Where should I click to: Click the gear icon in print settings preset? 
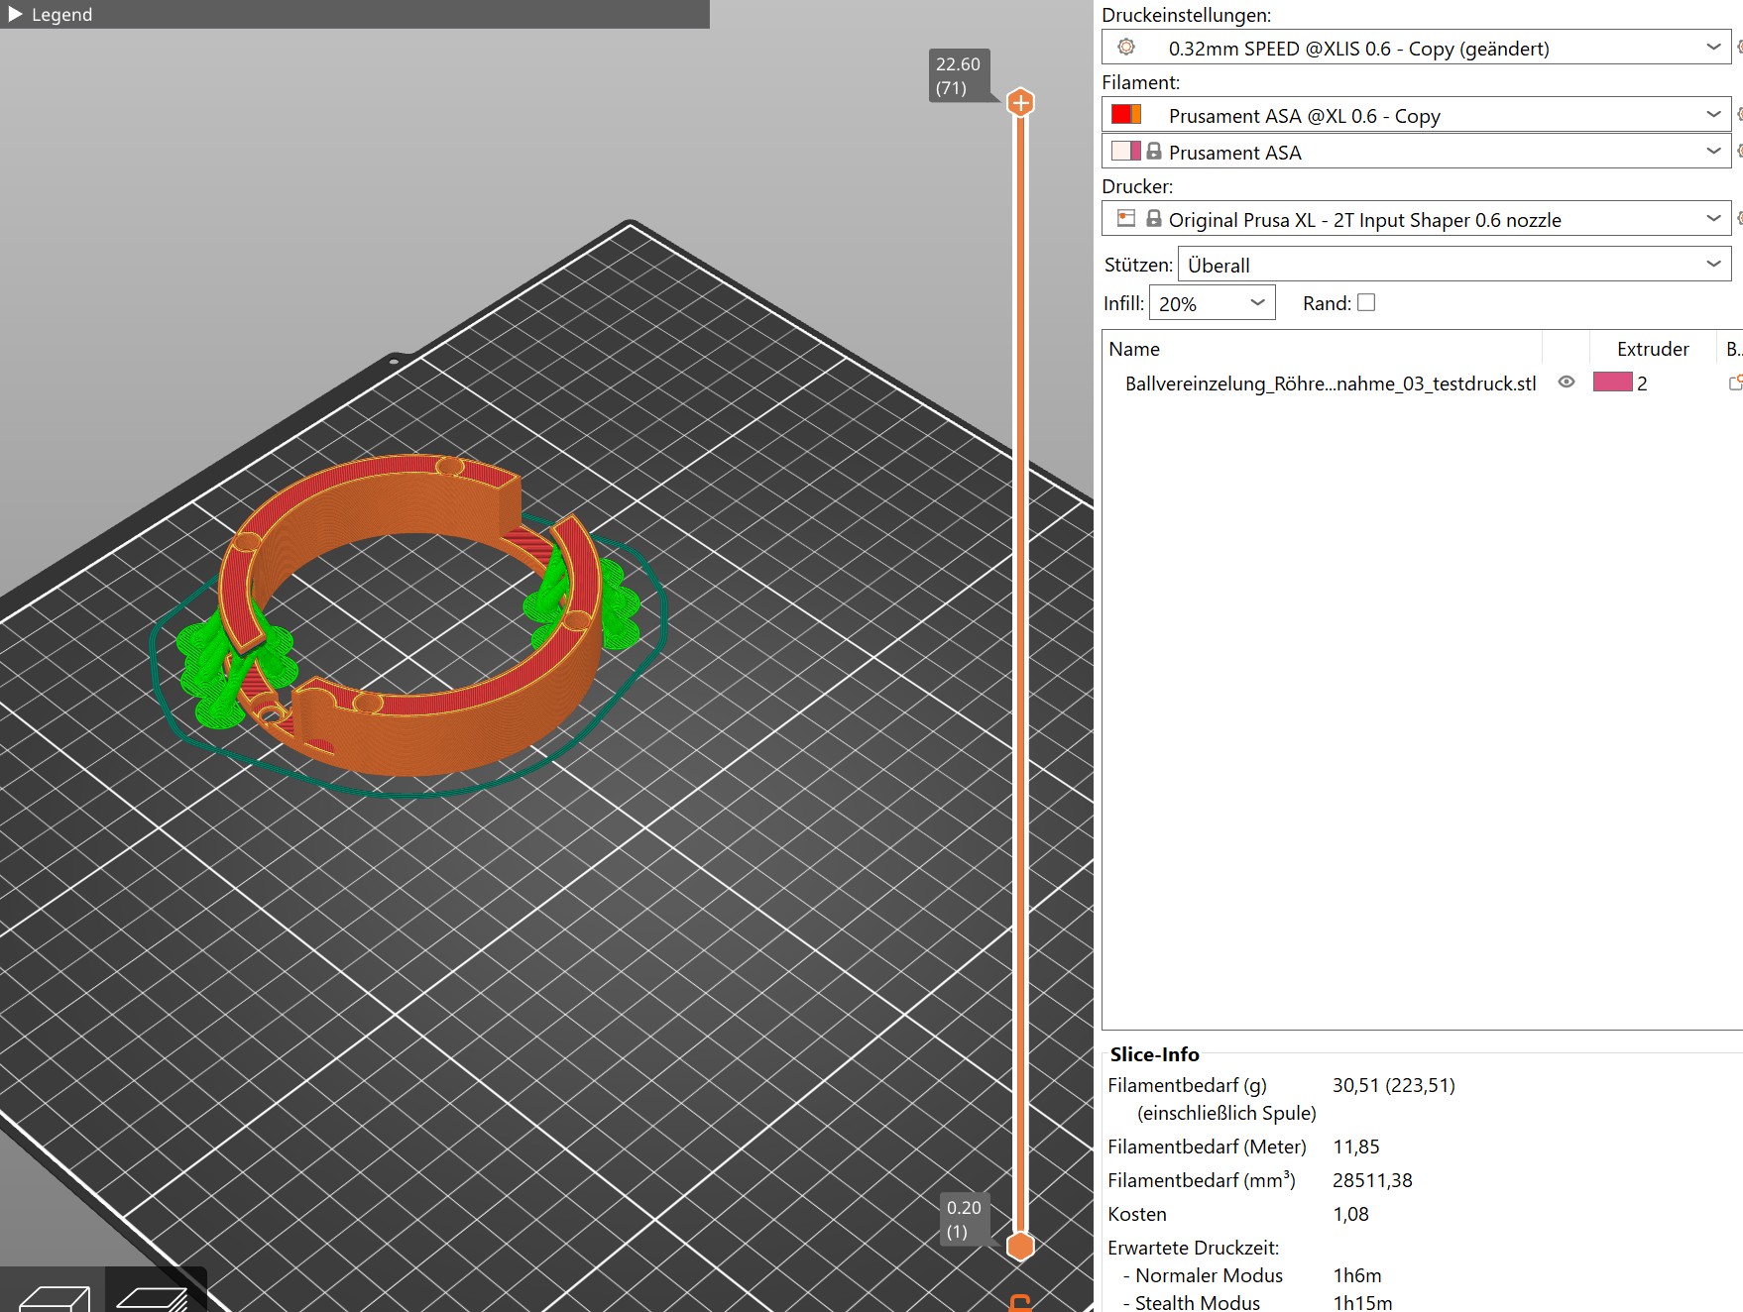[x=1126, y=47]
